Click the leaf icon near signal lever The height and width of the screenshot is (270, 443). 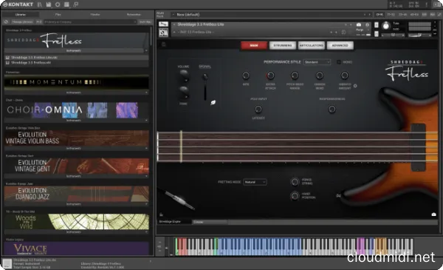click(213, 103)
